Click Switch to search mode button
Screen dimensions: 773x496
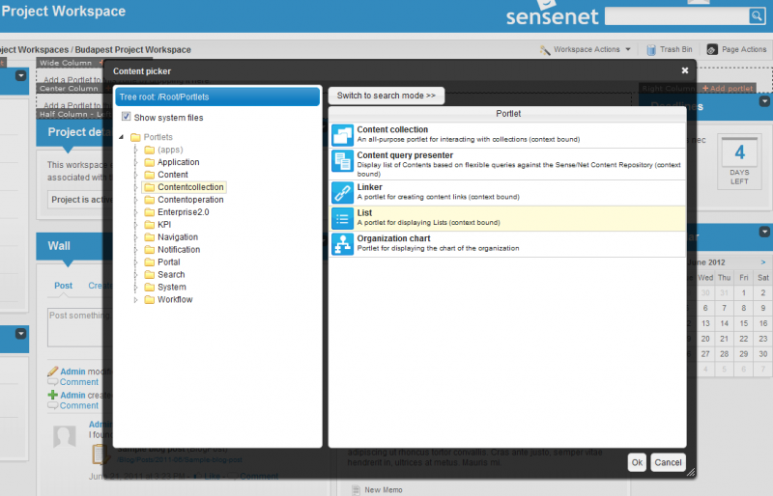pyautogui.click(x=386, y=96)
